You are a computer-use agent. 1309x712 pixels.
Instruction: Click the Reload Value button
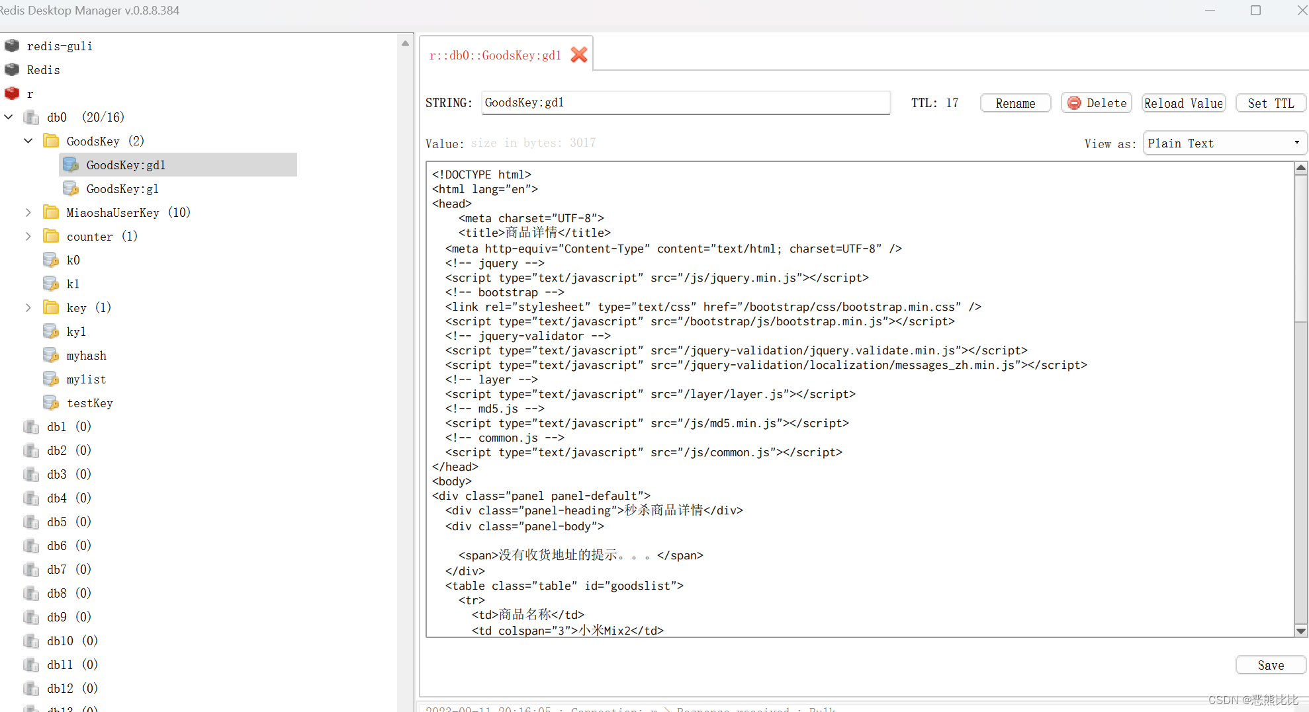tap(1184, 103)
